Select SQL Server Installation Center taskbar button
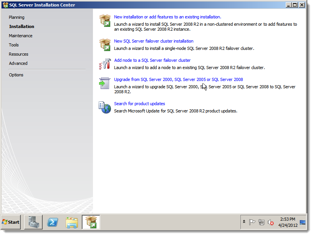313x236 pixels. point(91,222)
